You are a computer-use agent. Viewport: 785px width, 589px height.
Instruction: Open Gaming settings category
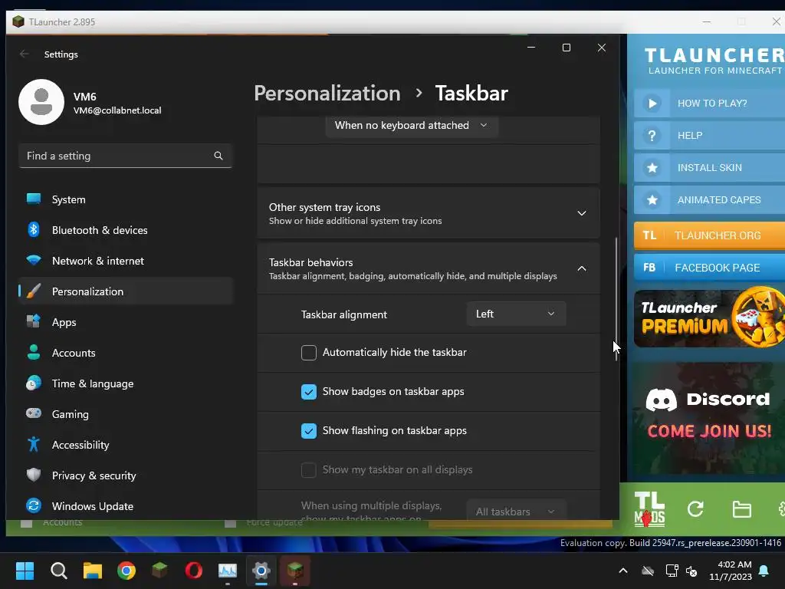pos(125,413)
